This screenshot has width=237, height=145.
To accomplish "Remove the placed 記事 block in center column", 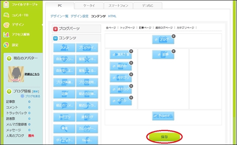I will click(x=173, y=51).
